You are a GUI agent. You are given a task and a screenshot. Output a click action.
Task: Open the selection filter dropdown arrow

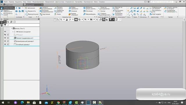[113, 20]
